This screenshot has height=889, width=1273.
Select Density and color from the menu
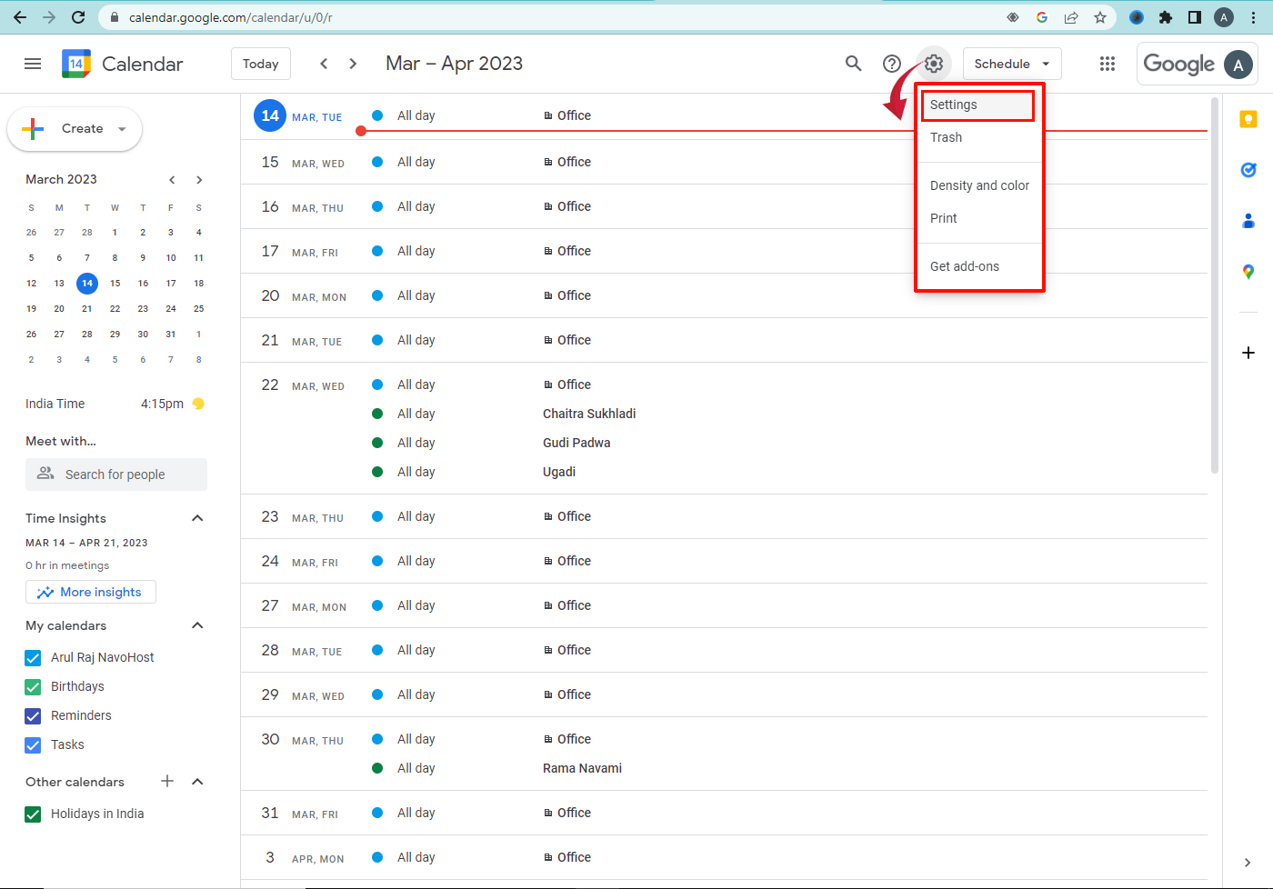979,185
